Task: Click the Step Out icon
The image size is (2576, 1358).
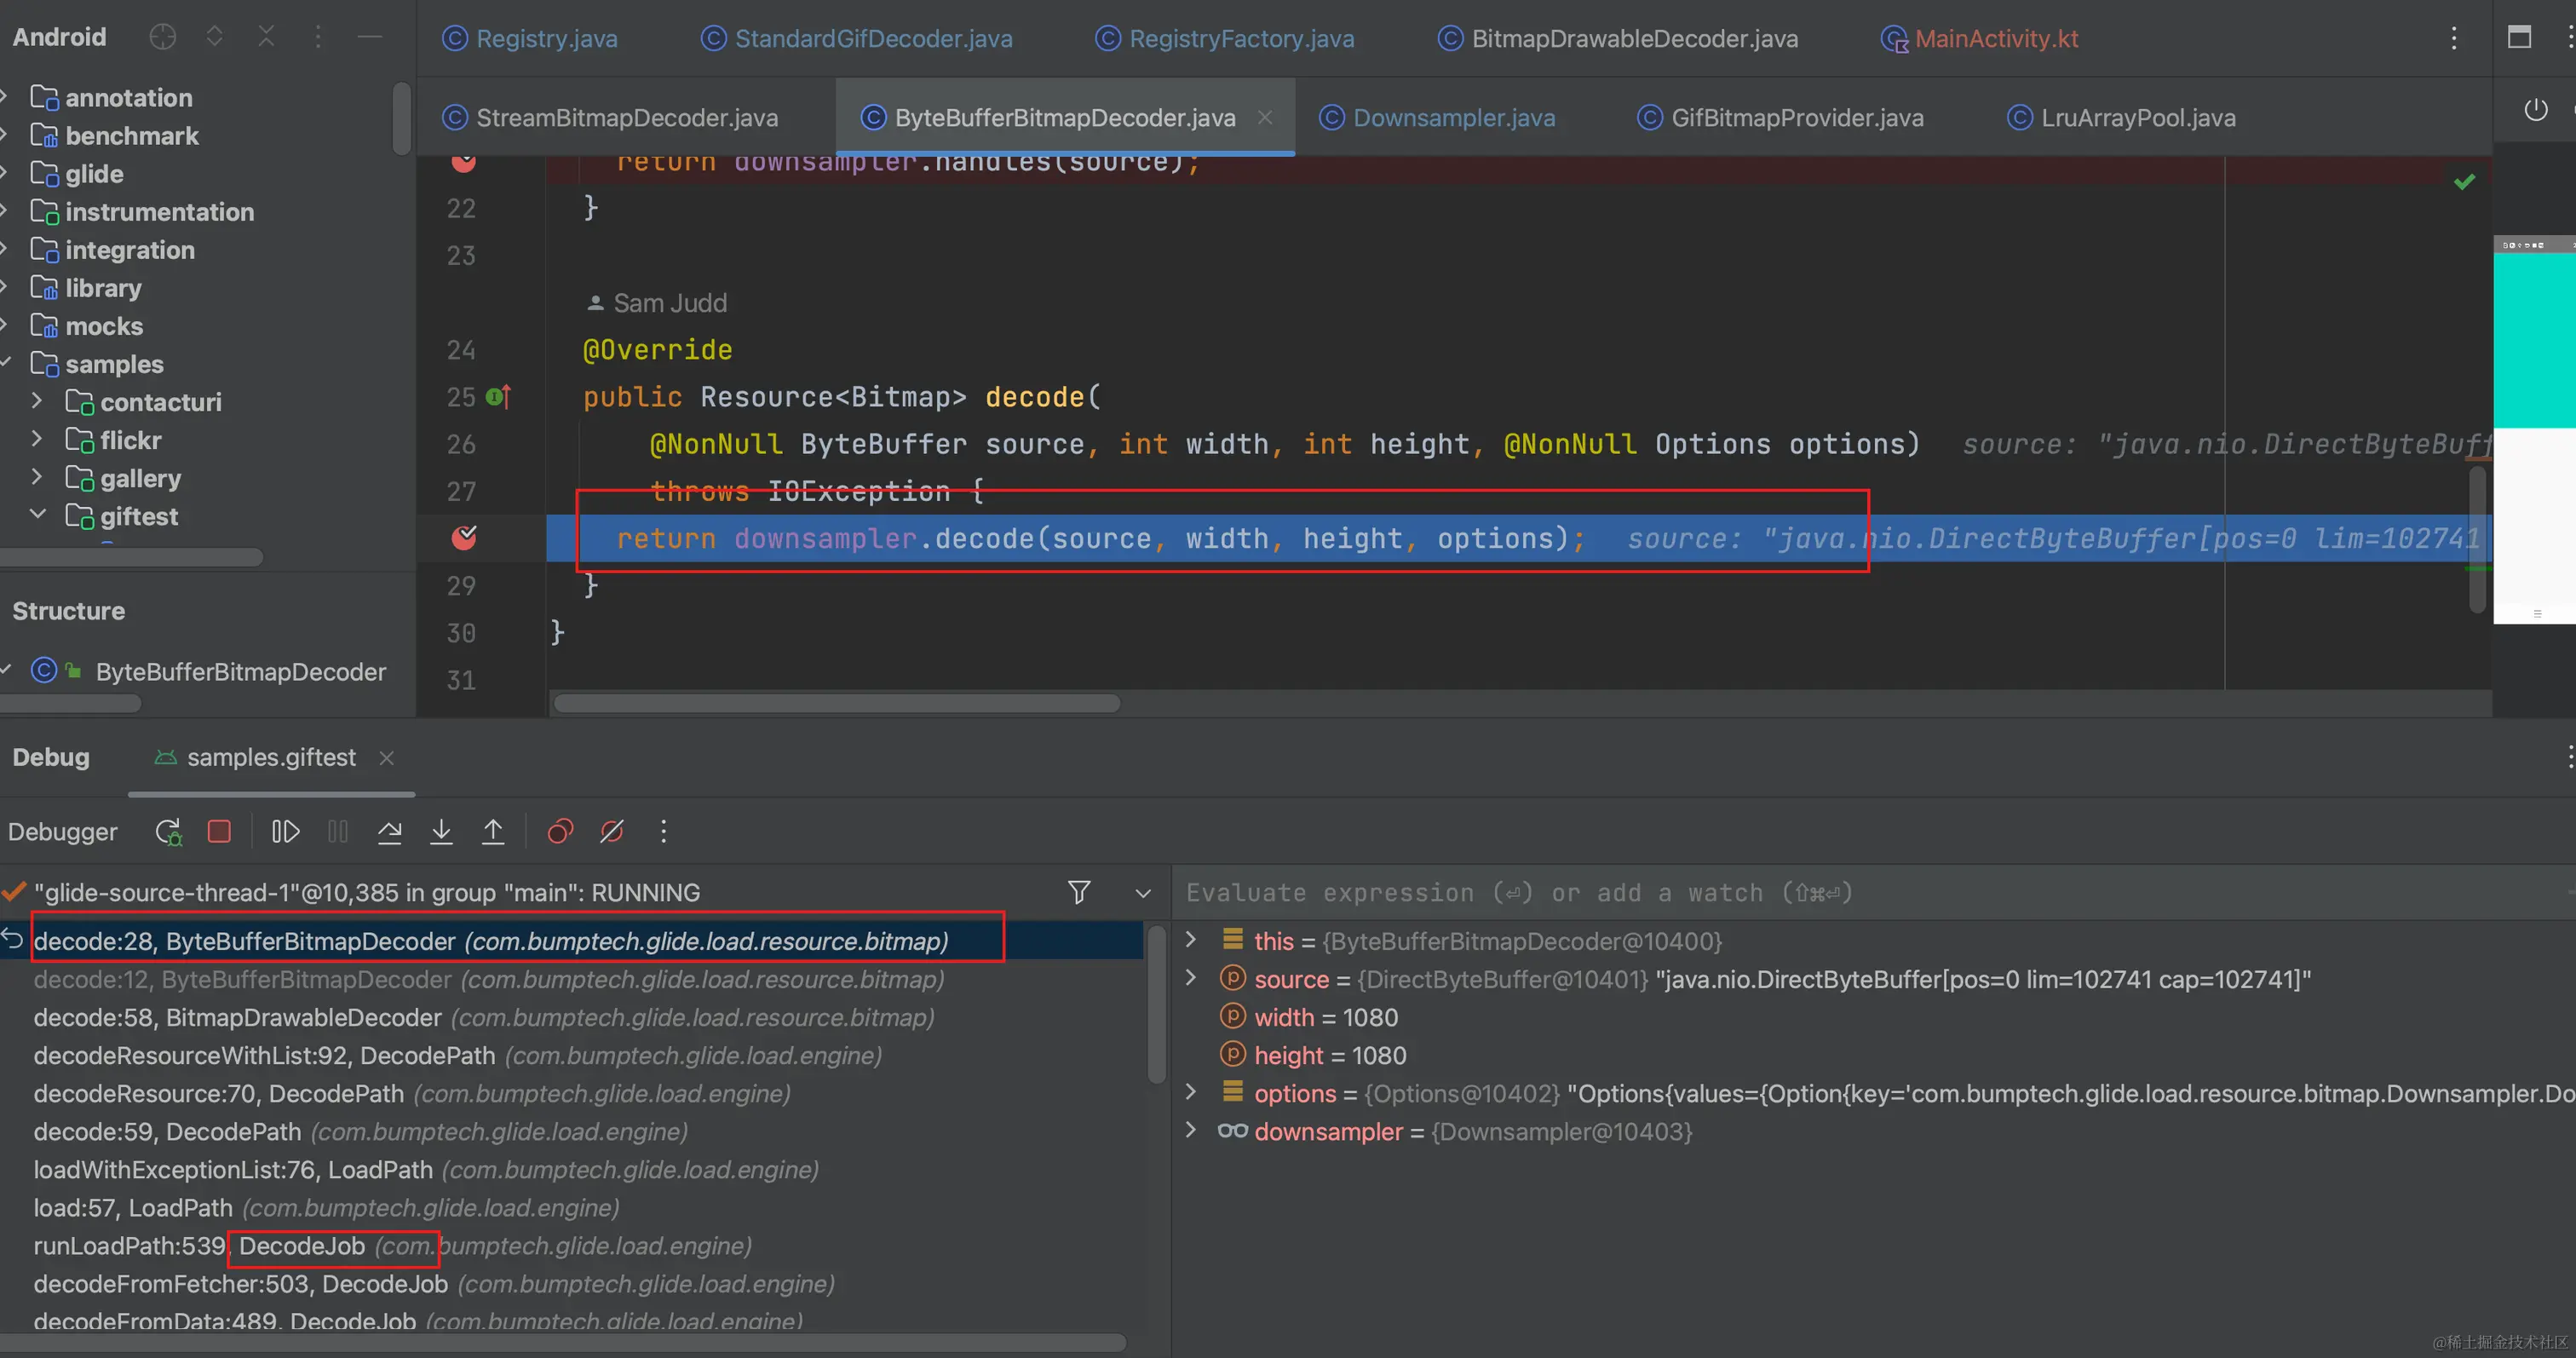Action: tap(493, 831)
